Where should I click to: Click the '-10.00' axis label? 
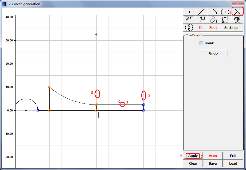click(9, 134)
